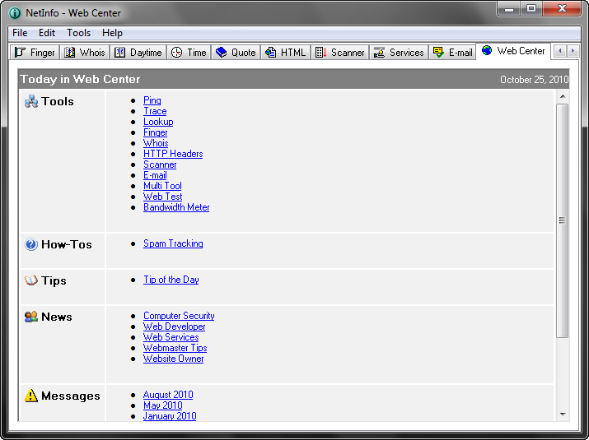Image resolution: width=589 pixels, height=440 pixels.
Task: Click the How-Tos question mark icon
Action: click(31, 245)
